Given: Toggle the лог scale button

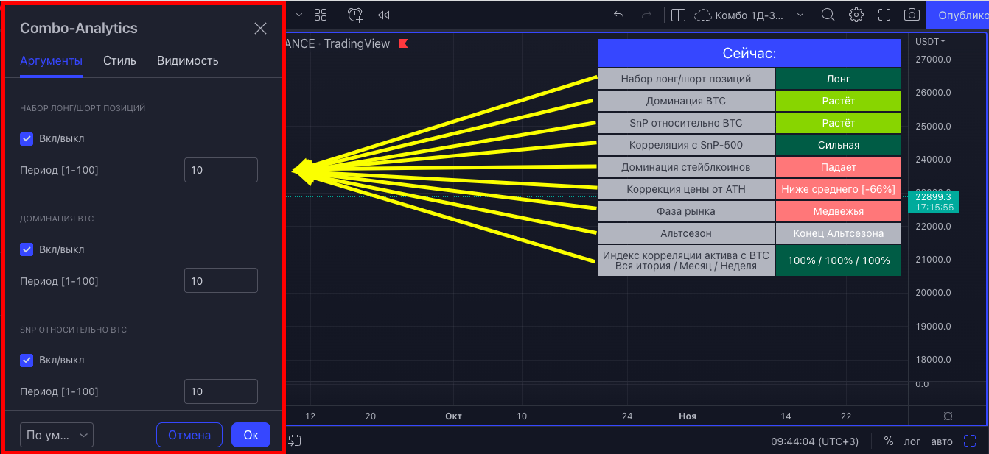Looking at the screenshot, I should 912,441.
